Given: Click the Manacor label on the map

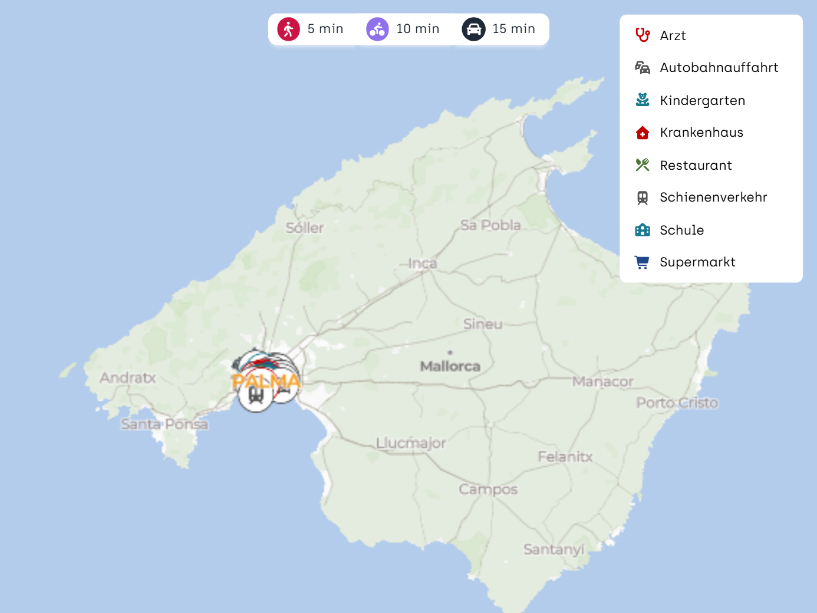Looking at the screenshot, I should coord(602,382).
